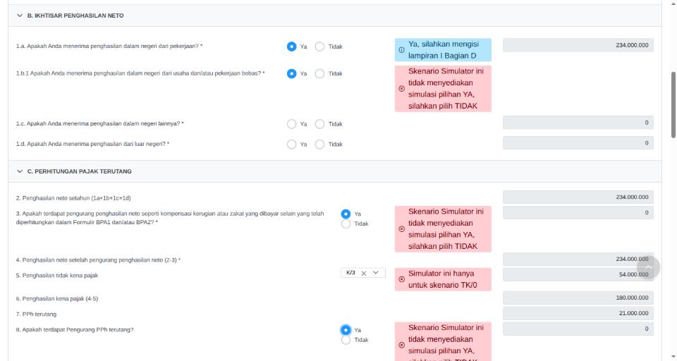Click the '5. Penghasilan tidak kena pajak' label

click(57, 276)
